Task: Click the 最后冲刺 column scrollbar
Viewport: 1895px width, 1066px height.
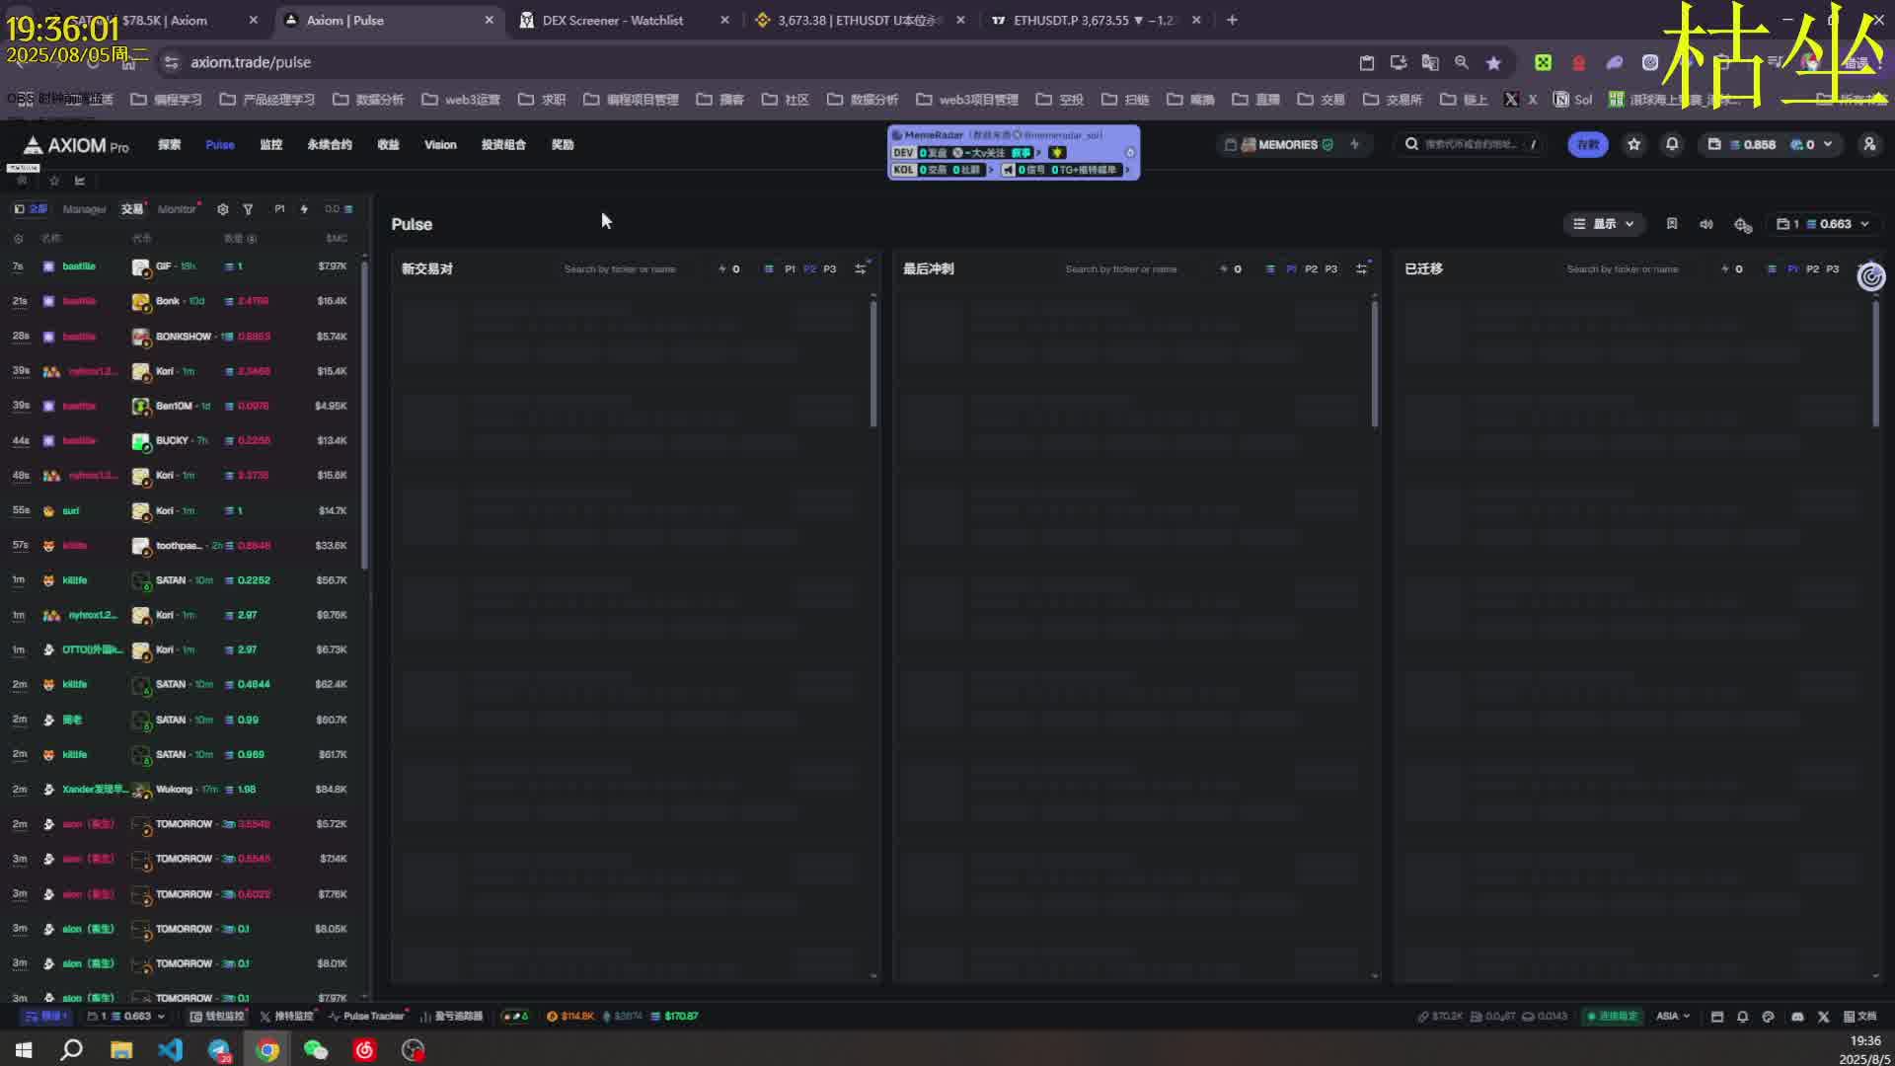Action: (x=1375, y=363)
